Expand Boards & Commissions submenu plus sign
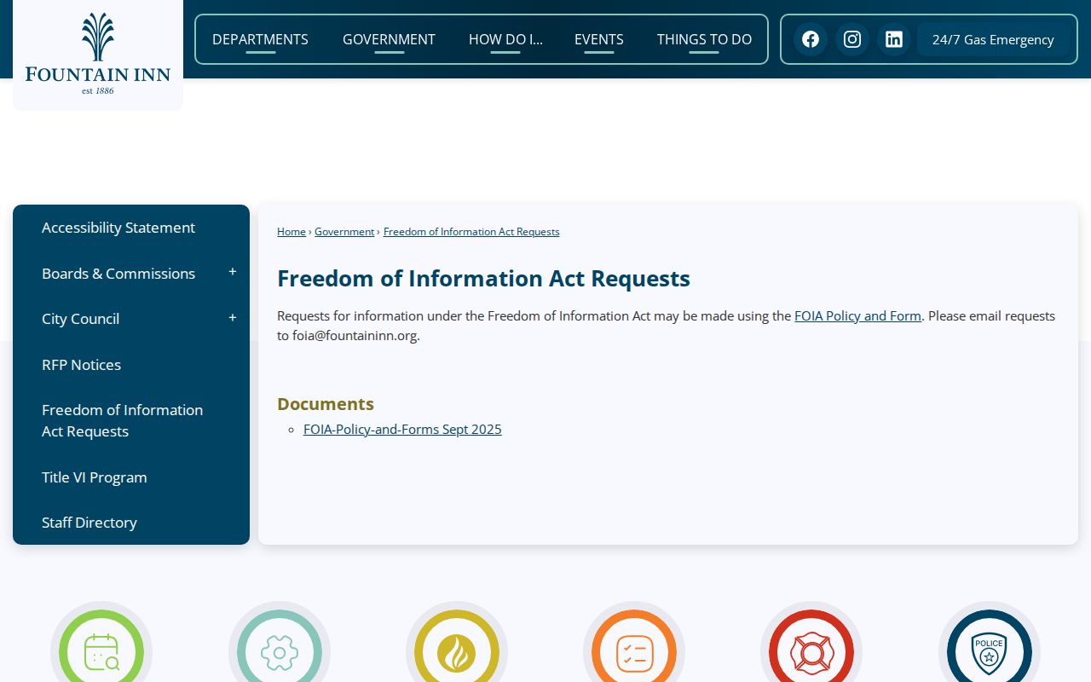1091x682 pixels. (233, 272)
